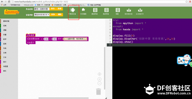The height and width of the screenshot is (99, 192).
Task: Center the workspace with the crosshair icon
Action: (99, 74)
